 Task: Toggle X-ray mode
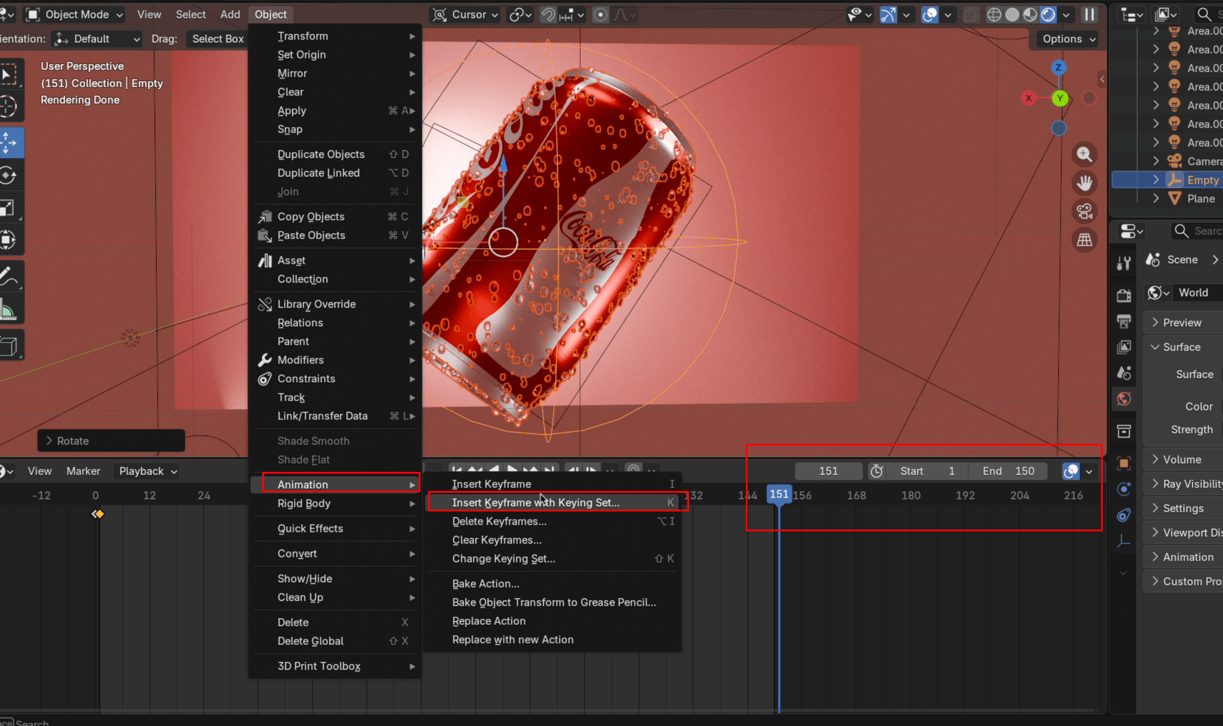point(971,15)
